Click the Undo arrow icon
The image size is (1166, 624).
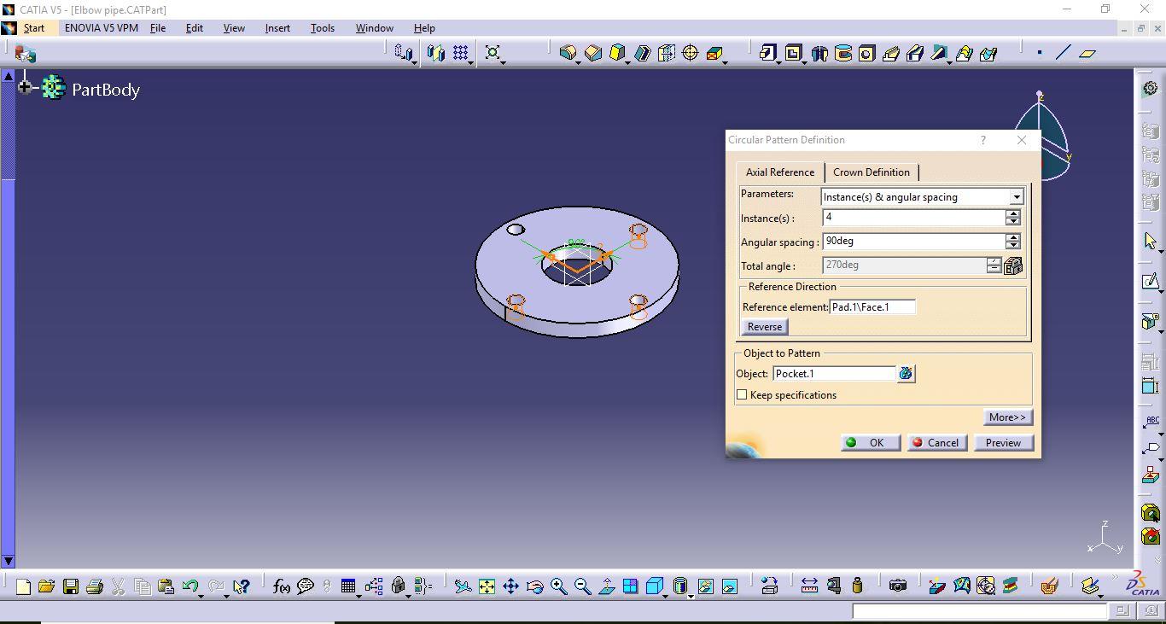pyautogui.click(x=189, y=586)
